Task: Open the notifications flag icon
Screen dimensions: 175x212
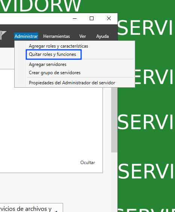Action: 3,35
